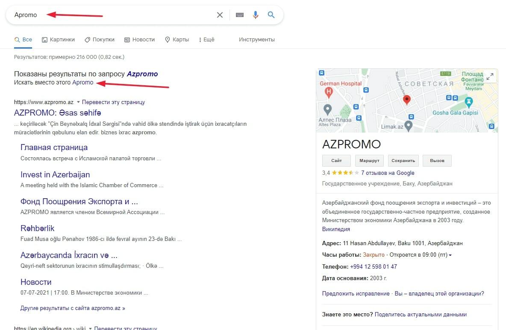Image resolution: width=506 pixels, height=330 pixels.
Task: Click the corrected query Azpromo link
Action: [142, 74]
